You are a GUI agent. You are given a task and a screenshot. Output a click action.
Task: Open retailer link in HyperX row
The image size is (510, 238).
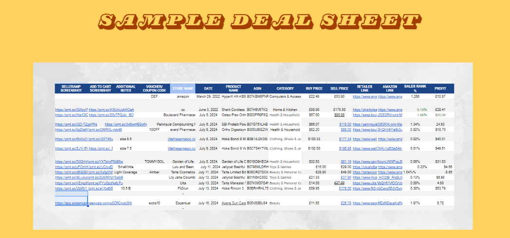pos(365,96)
